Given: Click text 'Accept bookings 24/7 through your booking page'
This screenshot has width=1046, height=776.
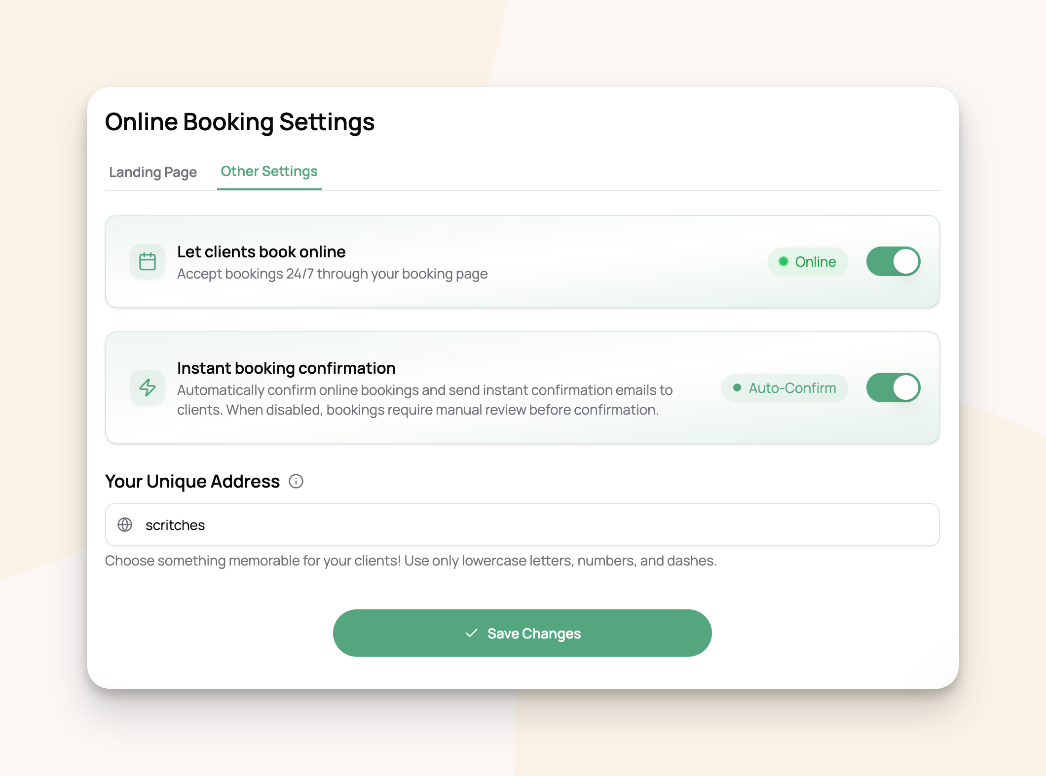Looking at the screenshot, I should (x=332, y=274).
